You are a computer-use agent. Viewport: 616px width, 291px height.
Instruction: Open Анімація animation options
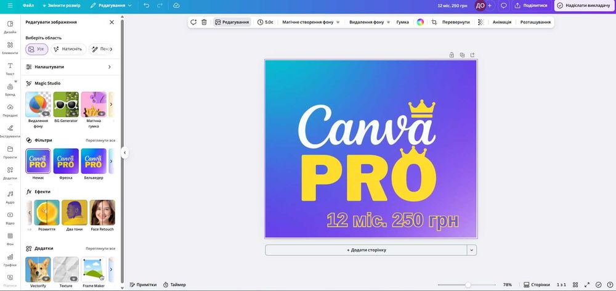502,22
